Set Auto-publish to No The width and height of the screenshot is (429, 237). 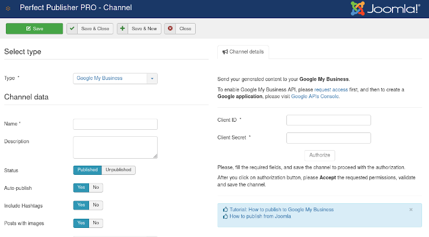coord(96,188)
